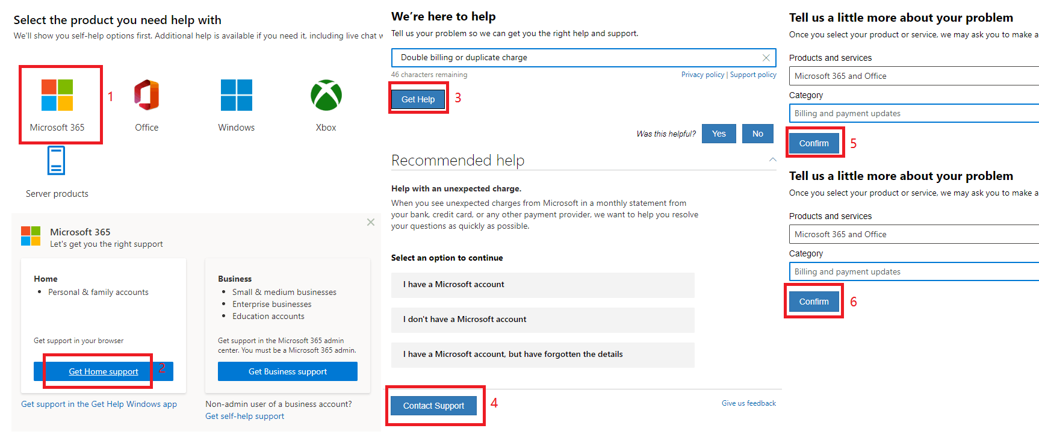Select I have a Microsoft account
Image resolution: width=1039 pixels, height=440 pixels.
pyautogui.click(x=543, y=285)
